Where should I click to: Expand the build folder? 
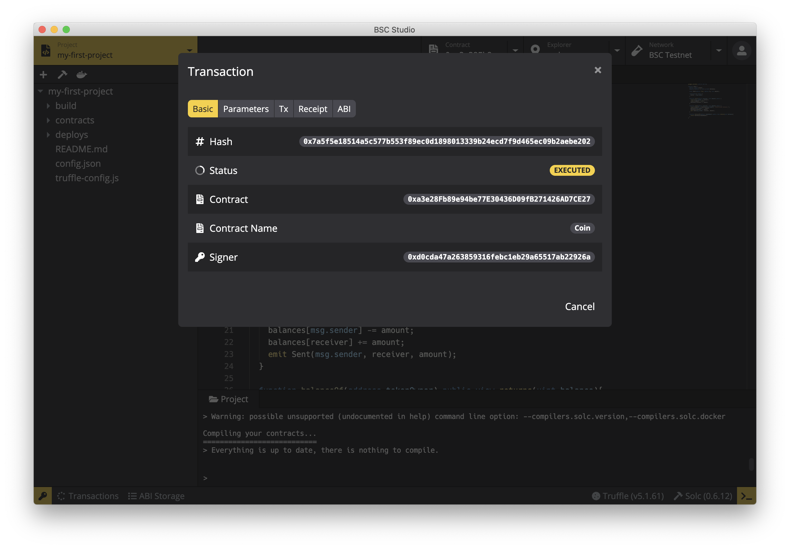tap(65, 106)
